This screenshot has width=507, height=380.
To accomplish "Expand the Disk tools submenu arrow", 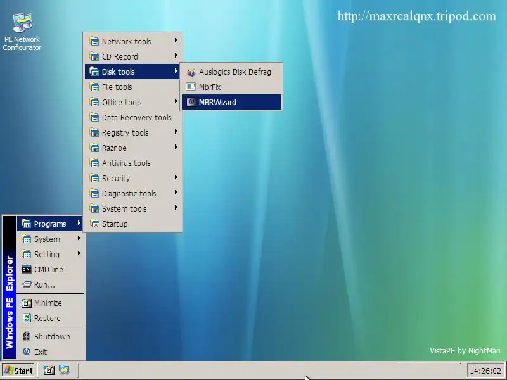I will pos(176,71).
